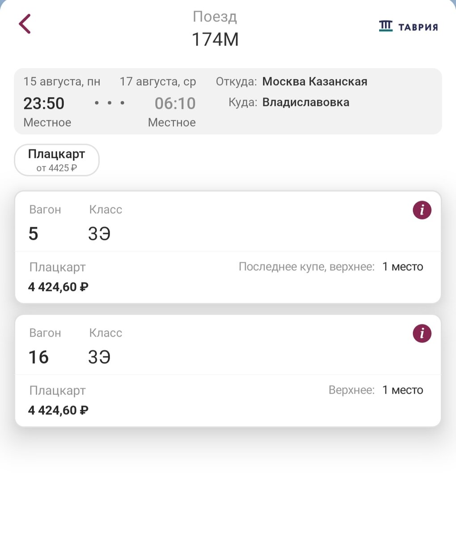Select price 4 424,60 ₽ in wagon 16
The height and width of the screenshot is (537, 456).
58,410
